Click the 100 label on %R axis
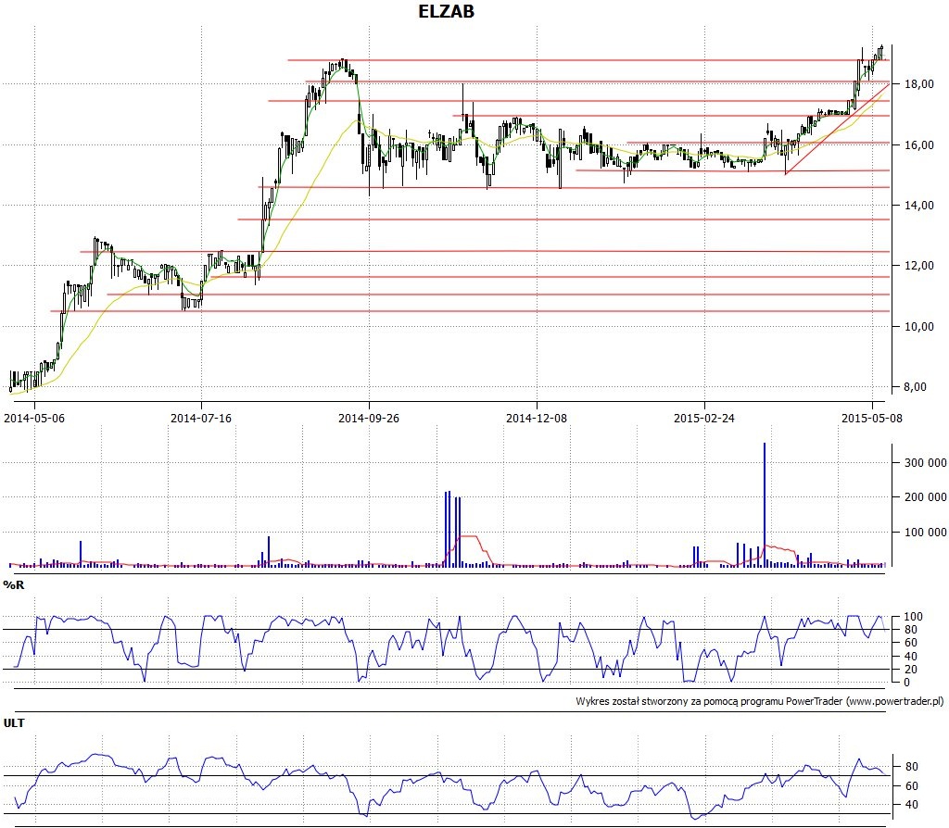Viewport: 949px width, 828px height. pyautogui.click(x=913, y=617)
